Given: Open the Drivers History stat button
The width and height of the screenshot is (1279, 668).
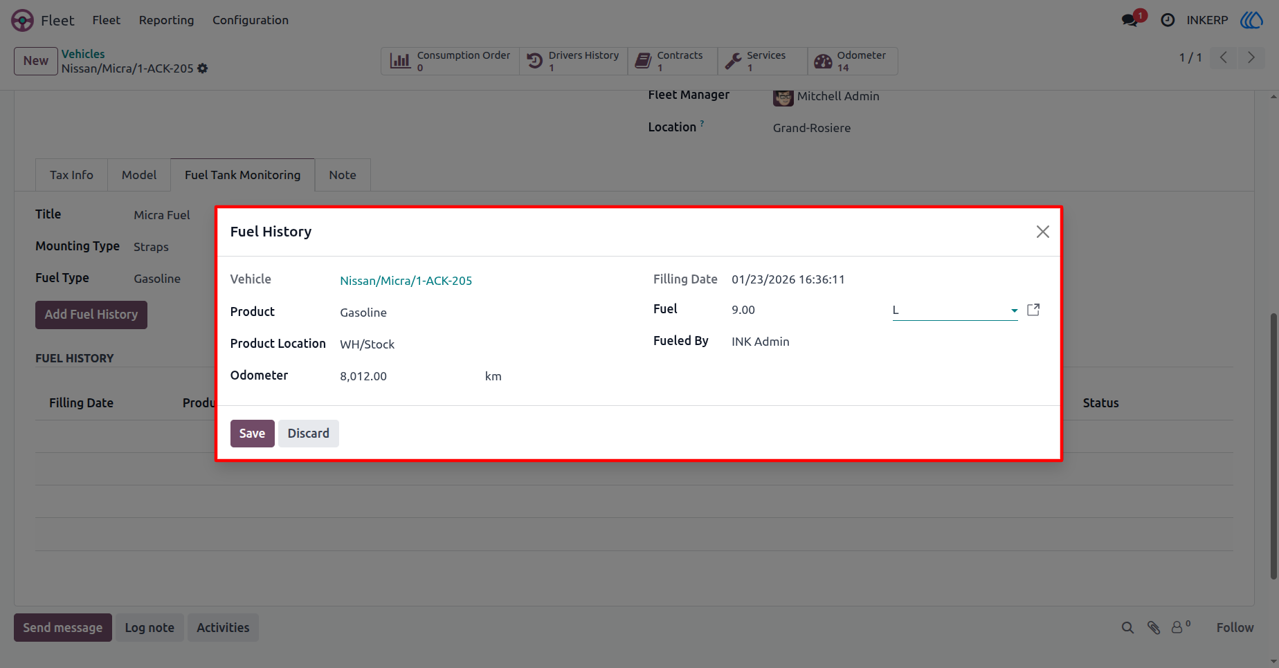Looking at the screenshot, I should [574, 61].
